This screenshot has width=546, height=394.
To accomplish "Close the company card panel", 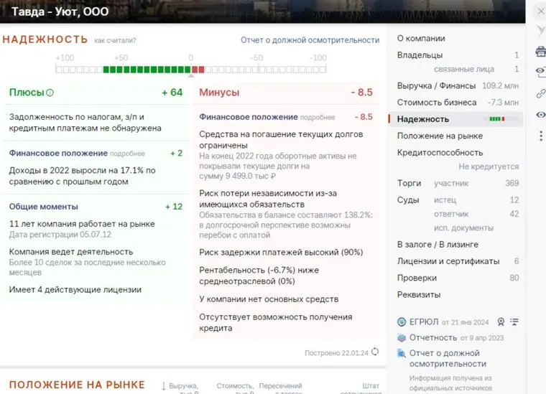I will [x=540, y=11].
